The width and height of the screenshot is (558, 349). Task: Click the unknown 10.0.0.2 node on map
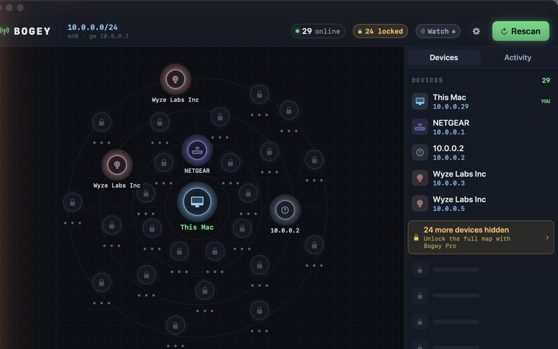(x=285, y=210)
